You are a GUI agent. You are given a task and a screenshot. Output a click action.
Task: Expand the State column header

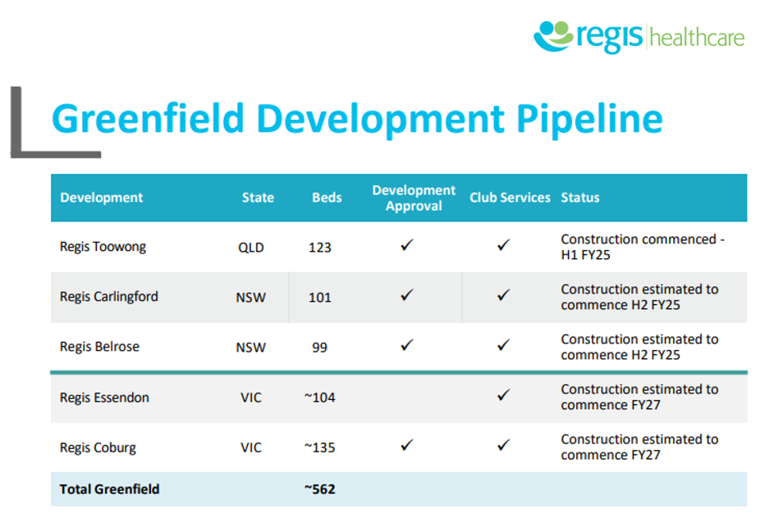258,197
